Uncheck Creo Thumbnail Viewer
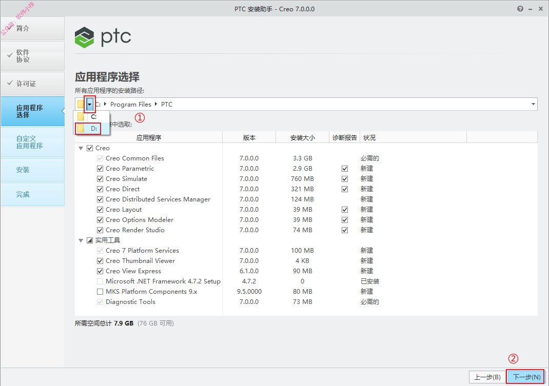Viewport: 549px width, 386px height. pos(100,261)
